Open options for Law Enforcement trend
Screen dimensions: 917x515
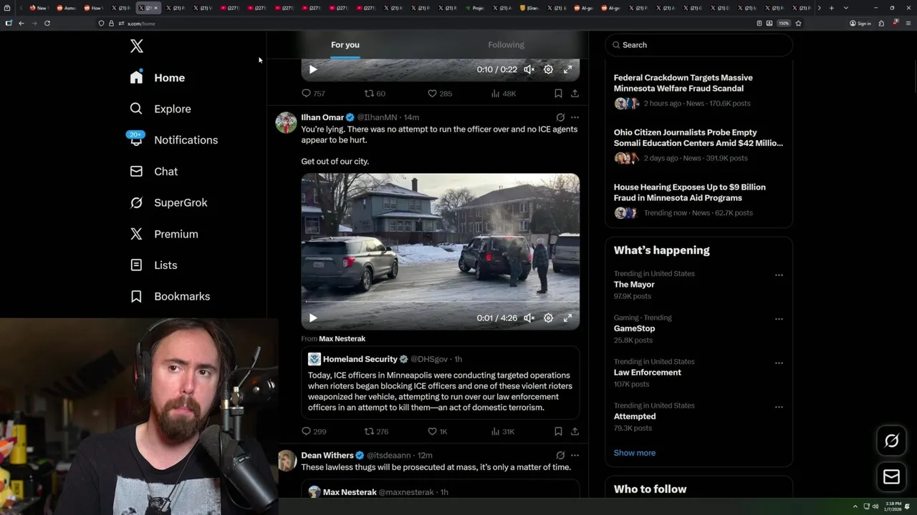click(x=779, y=363)
